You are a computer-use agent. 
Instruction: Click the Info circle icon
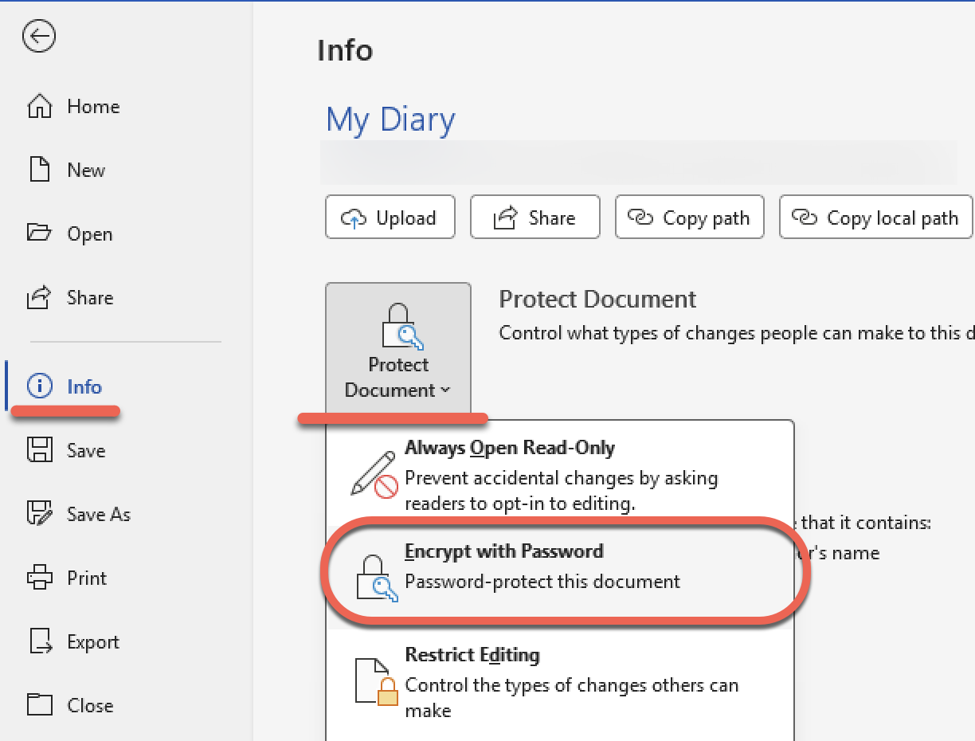(x=39, y=386)
